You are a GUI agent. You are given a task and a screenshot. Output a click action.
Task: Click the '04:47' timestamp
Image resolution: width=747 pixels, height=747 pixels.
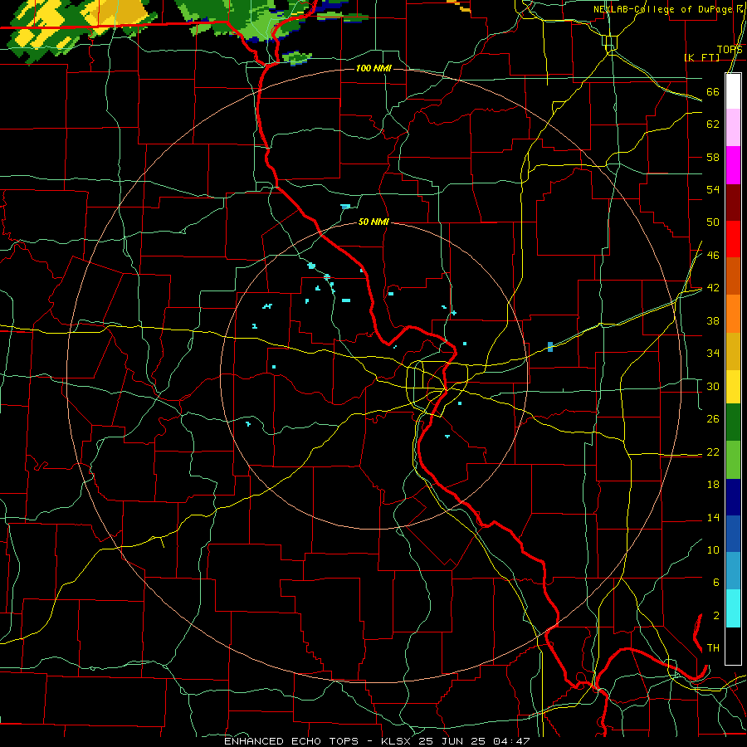click(x=511, y=741)
